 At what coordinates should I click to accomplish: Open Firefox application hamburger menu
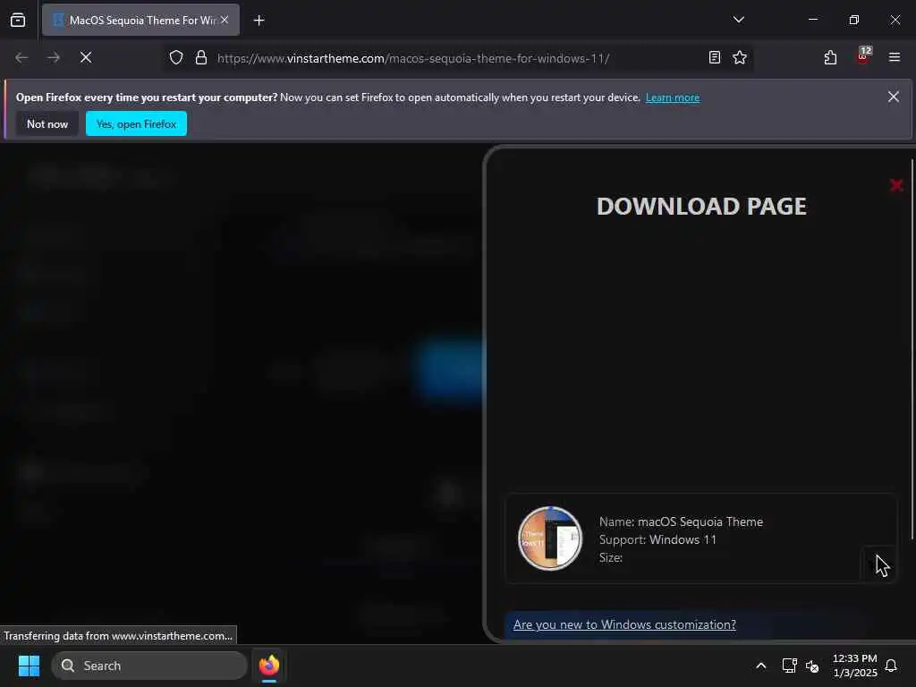[894, 57]
